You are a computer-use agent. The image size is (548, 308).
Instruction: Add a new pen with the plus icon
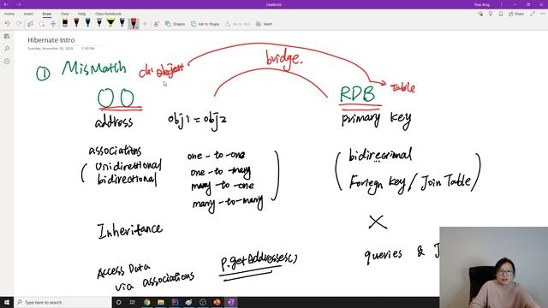(x=145, y=24)
